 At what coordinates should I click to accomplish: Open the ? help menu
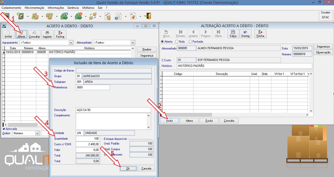pos(106,8)
